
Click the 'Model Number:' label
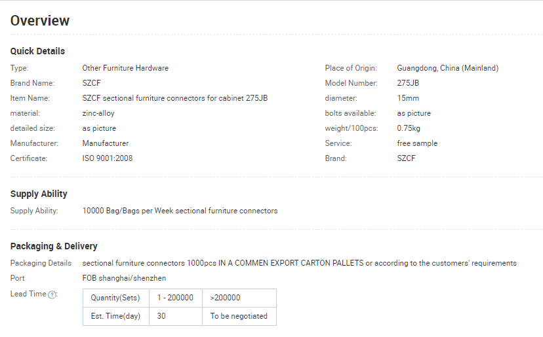[351, 83]
